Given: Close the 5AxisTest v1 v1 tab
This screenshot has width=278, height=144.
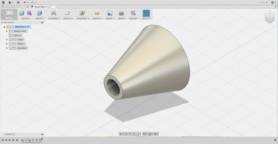Looking at the screenshot, I should coord(56,7).
